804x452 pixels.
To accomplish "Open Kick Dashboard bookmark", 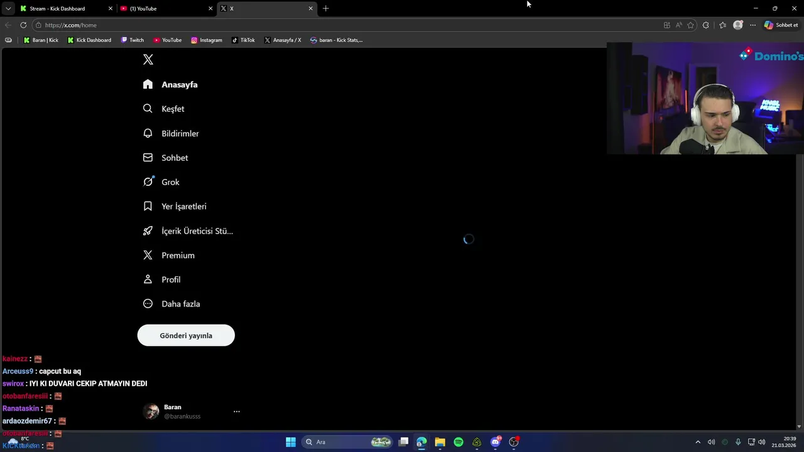I will click(x=89, y=40).
